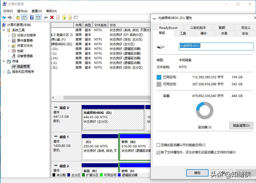Toggle the show/hide action pane toolbar icon
The height and width of the screenshot is (183, 256).
click(38, 17)
